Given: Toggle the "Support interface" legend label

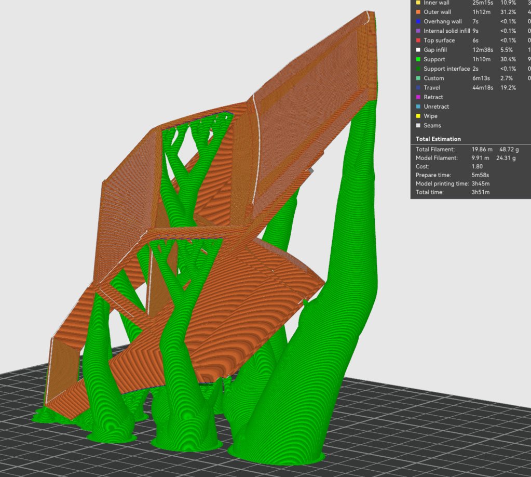Looking at the screenshot, I should 447,69.
